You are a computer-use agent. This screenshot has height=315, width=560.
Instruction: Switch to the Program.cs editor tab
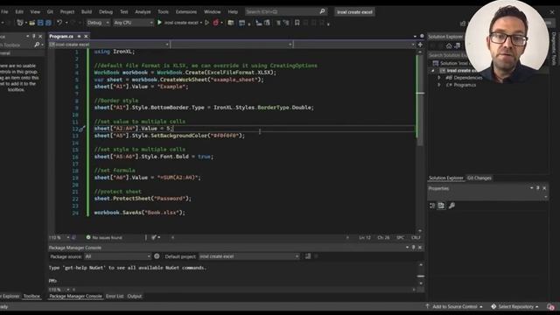point(61,36)
